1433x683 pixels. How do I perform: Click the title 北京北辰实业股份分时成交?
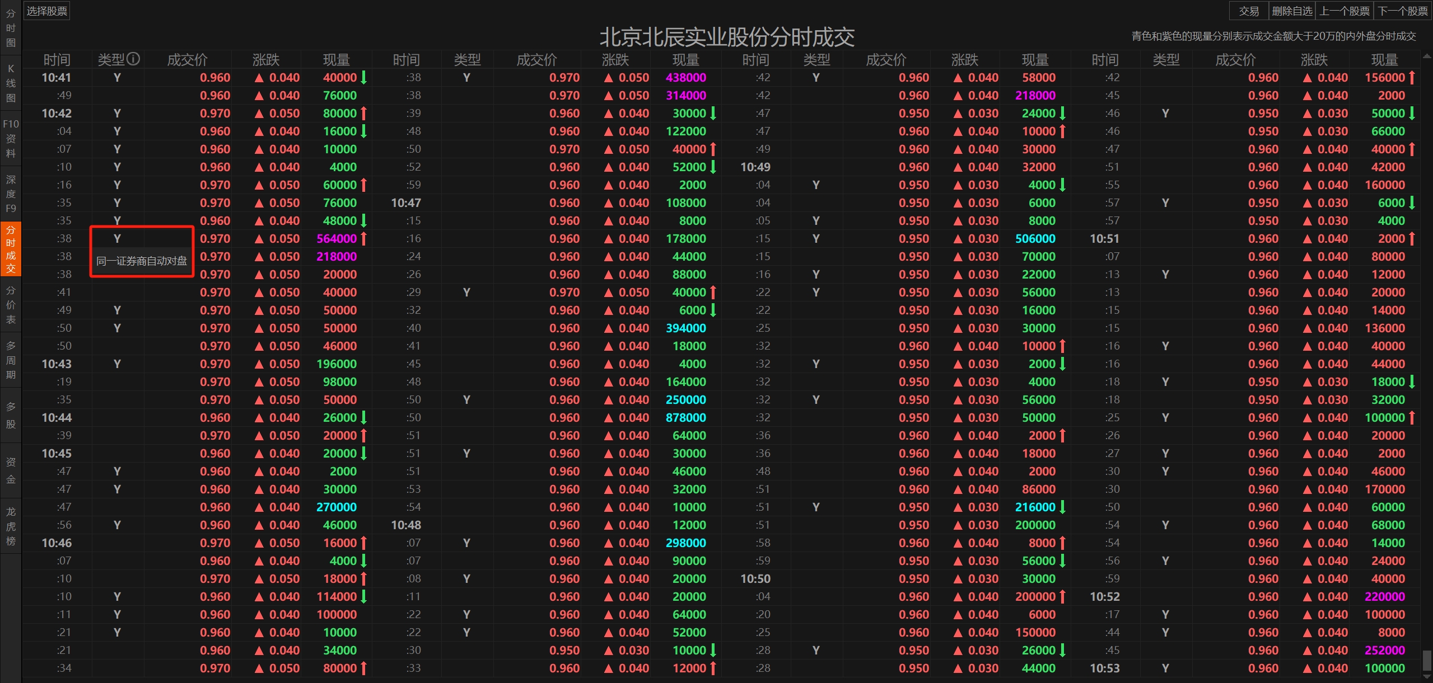coord(727,37)
